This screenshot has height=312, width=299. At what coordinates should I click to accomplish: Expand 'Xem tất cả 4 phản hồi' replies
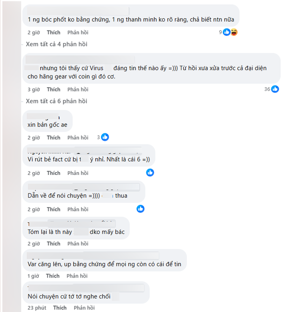click(x=57, y=44)
